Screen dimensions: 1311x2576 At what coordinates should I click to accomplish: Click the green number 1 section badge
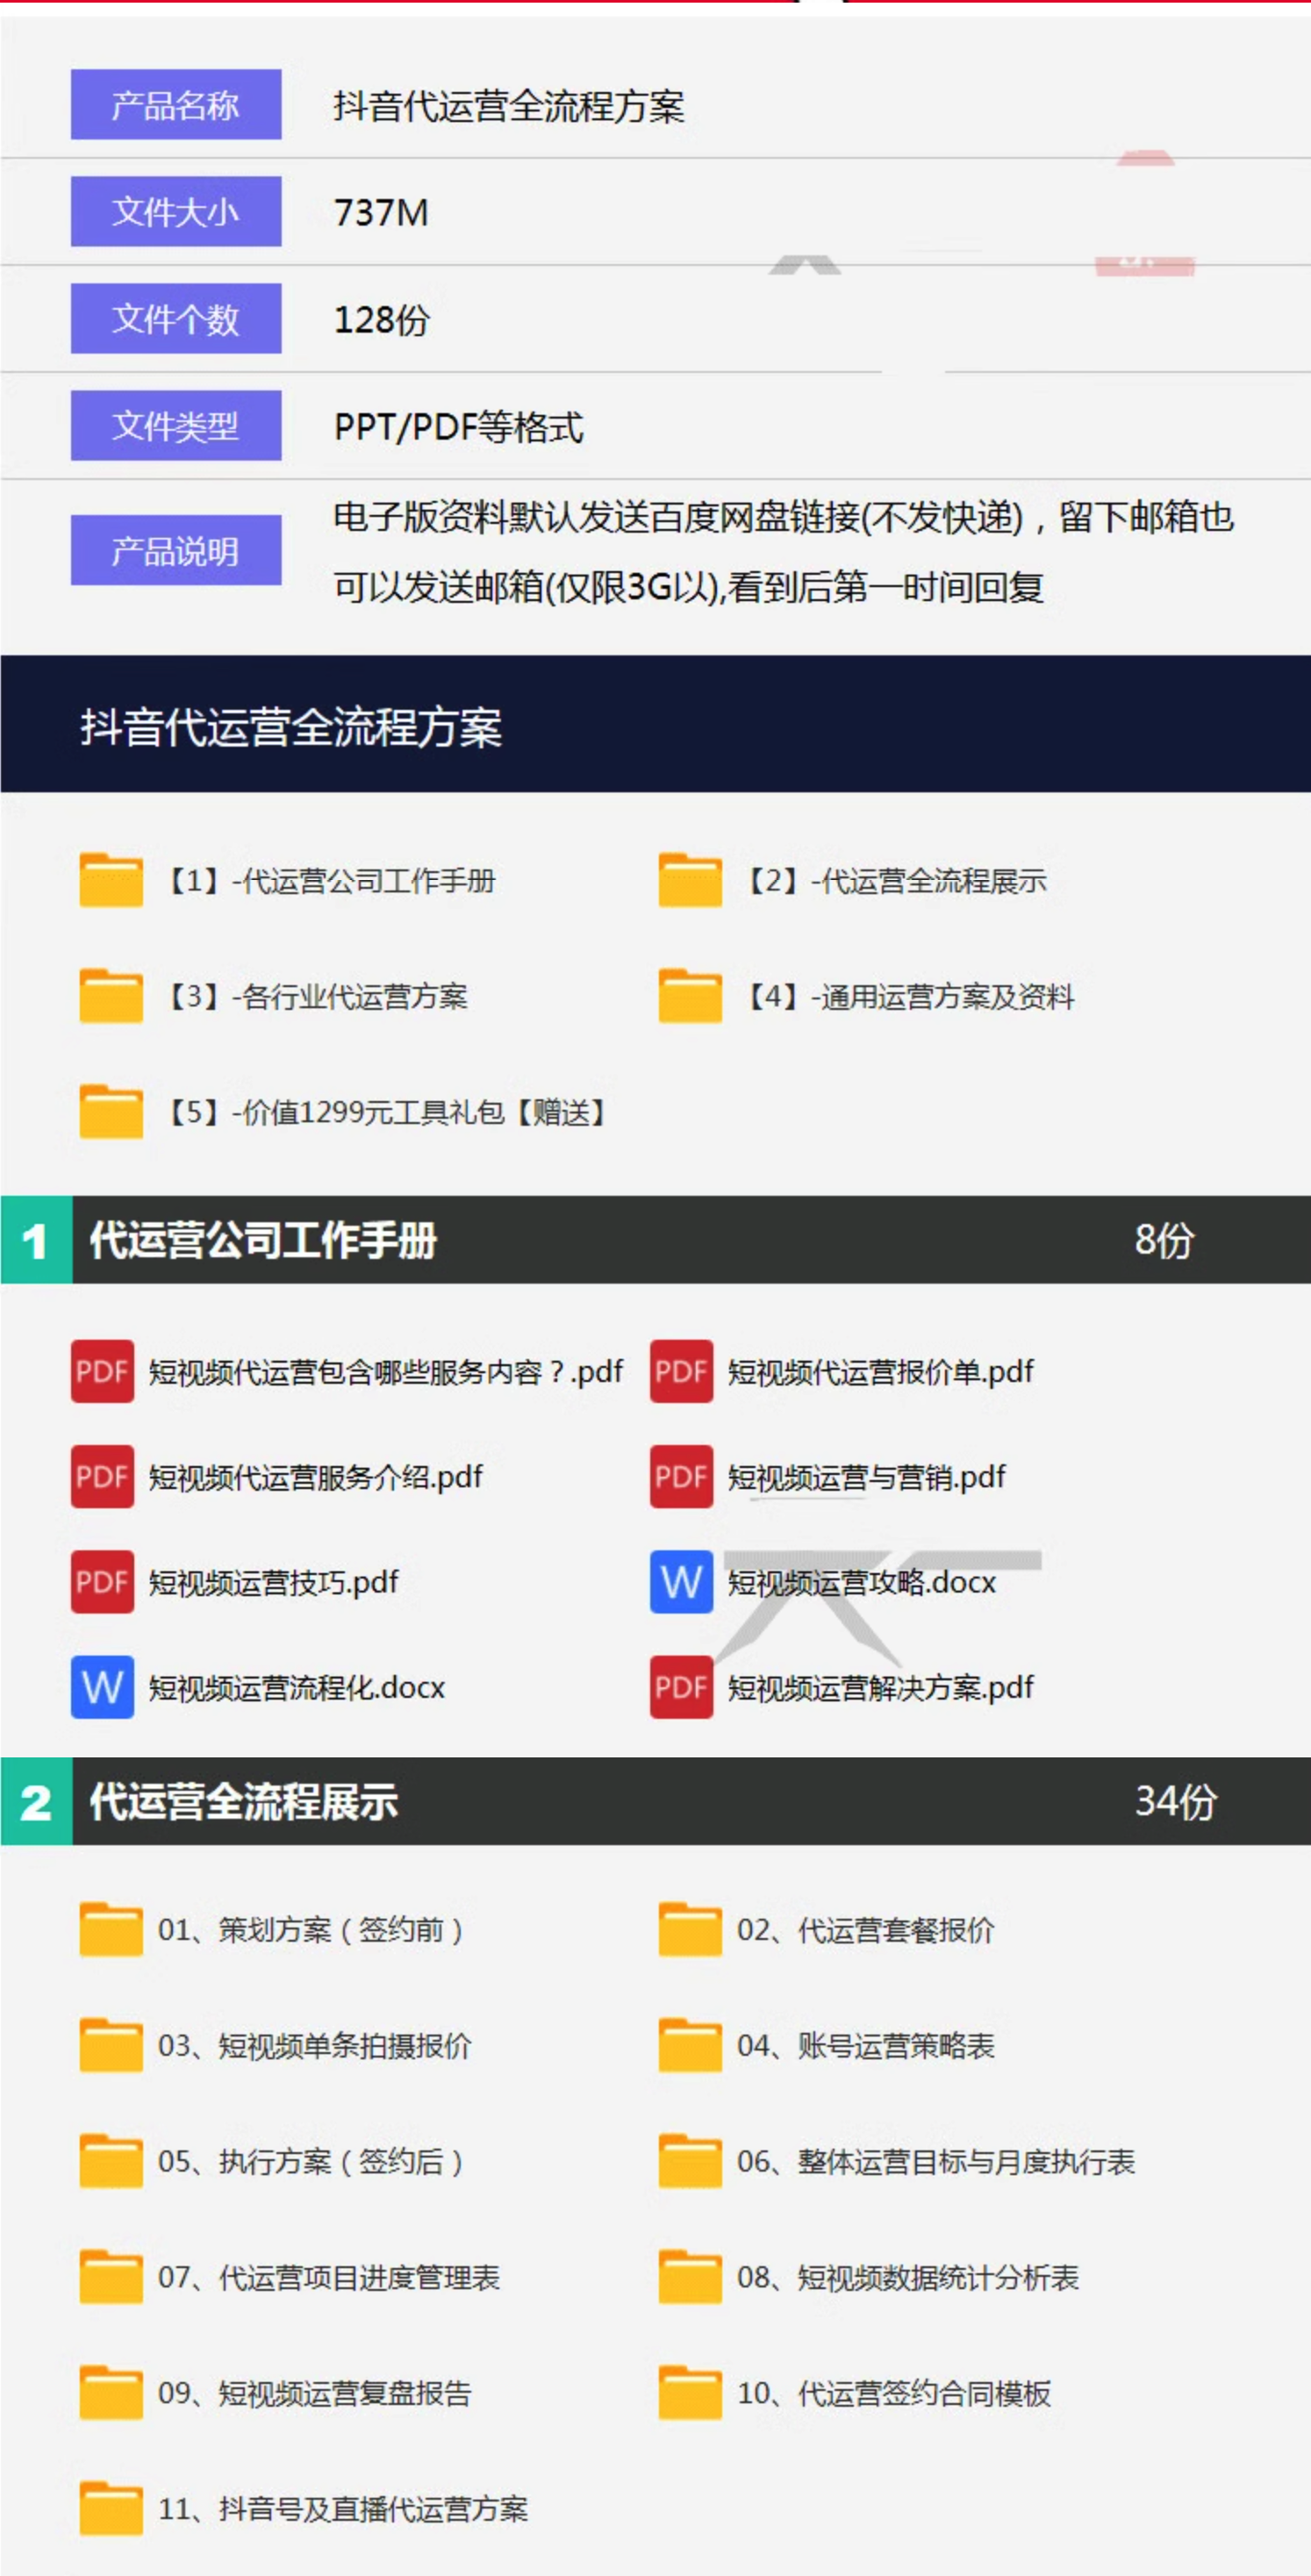pos(36,1240)
